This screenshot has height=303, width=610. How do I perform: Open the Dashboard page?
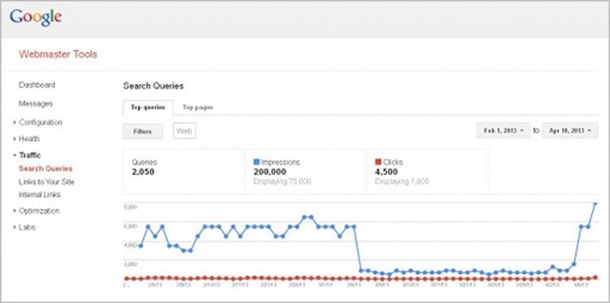pyautogui.click(x=37, y=85)
